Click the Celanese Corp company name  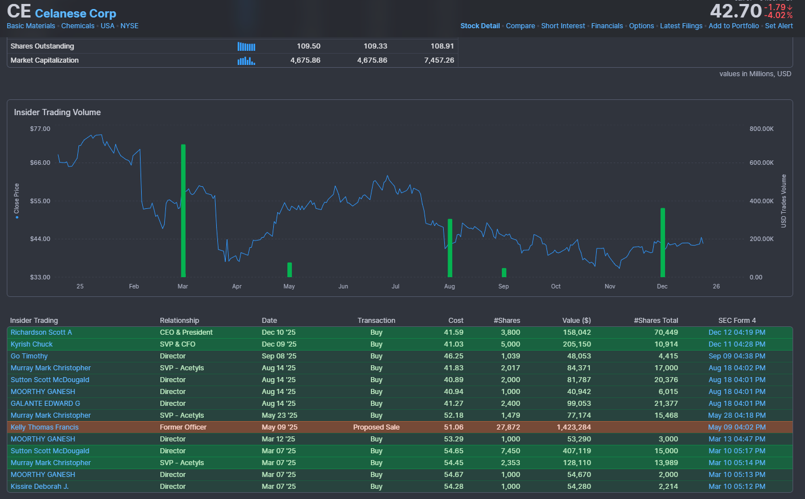pyautogui.click(x=76, y=14)
